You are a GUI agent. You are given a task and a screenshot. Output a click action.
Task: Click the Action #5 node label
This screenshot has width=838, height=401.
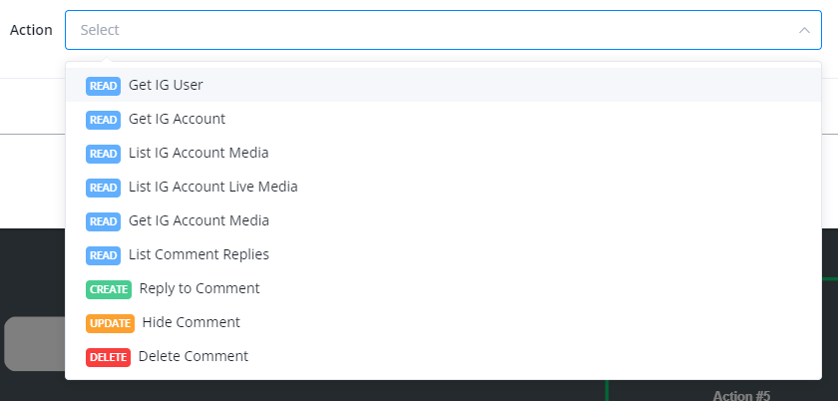(x=741, y=395)
